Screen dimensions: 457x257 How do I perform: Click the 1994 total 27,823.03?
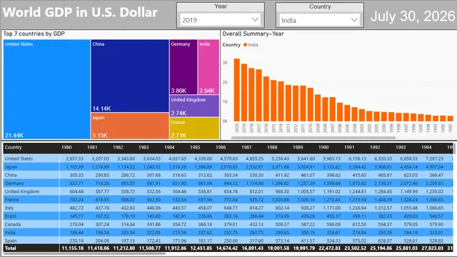[432, 248]
